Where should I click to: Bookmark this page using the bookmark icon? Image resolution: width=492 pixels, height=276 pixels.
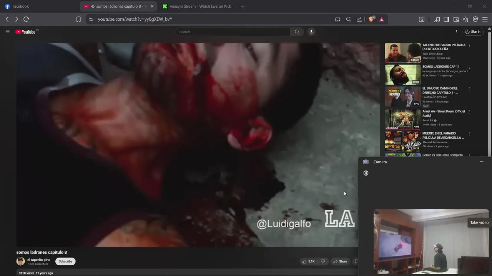tap(78, 19)
